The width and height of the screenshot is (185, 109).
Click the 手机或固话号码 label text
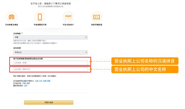tap(40, 25)
